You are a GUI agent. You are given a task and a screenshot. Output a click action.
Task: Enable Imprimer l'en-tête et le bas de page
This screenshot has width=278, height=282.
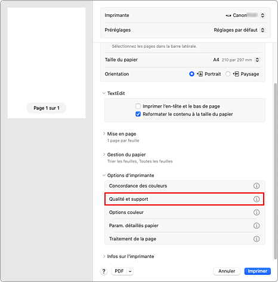click(x=138, y=106)
